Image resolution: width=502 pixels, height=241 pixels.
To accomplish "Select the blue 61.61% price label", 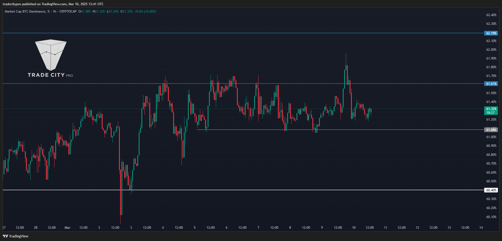I will point(491,84).
